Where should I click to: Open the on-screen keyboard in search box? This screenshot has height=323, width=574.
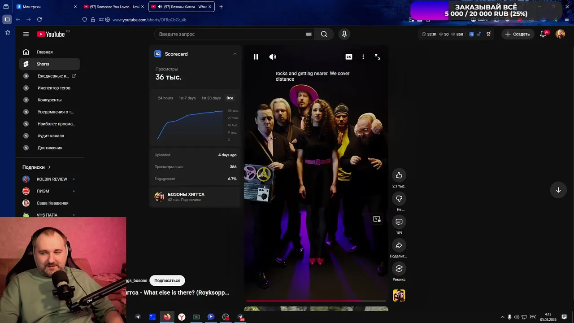[x=309, y=34]
